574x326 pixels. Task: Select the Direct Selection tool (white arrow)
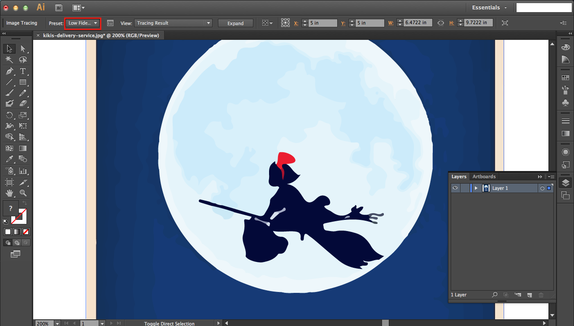click(23, 49)
